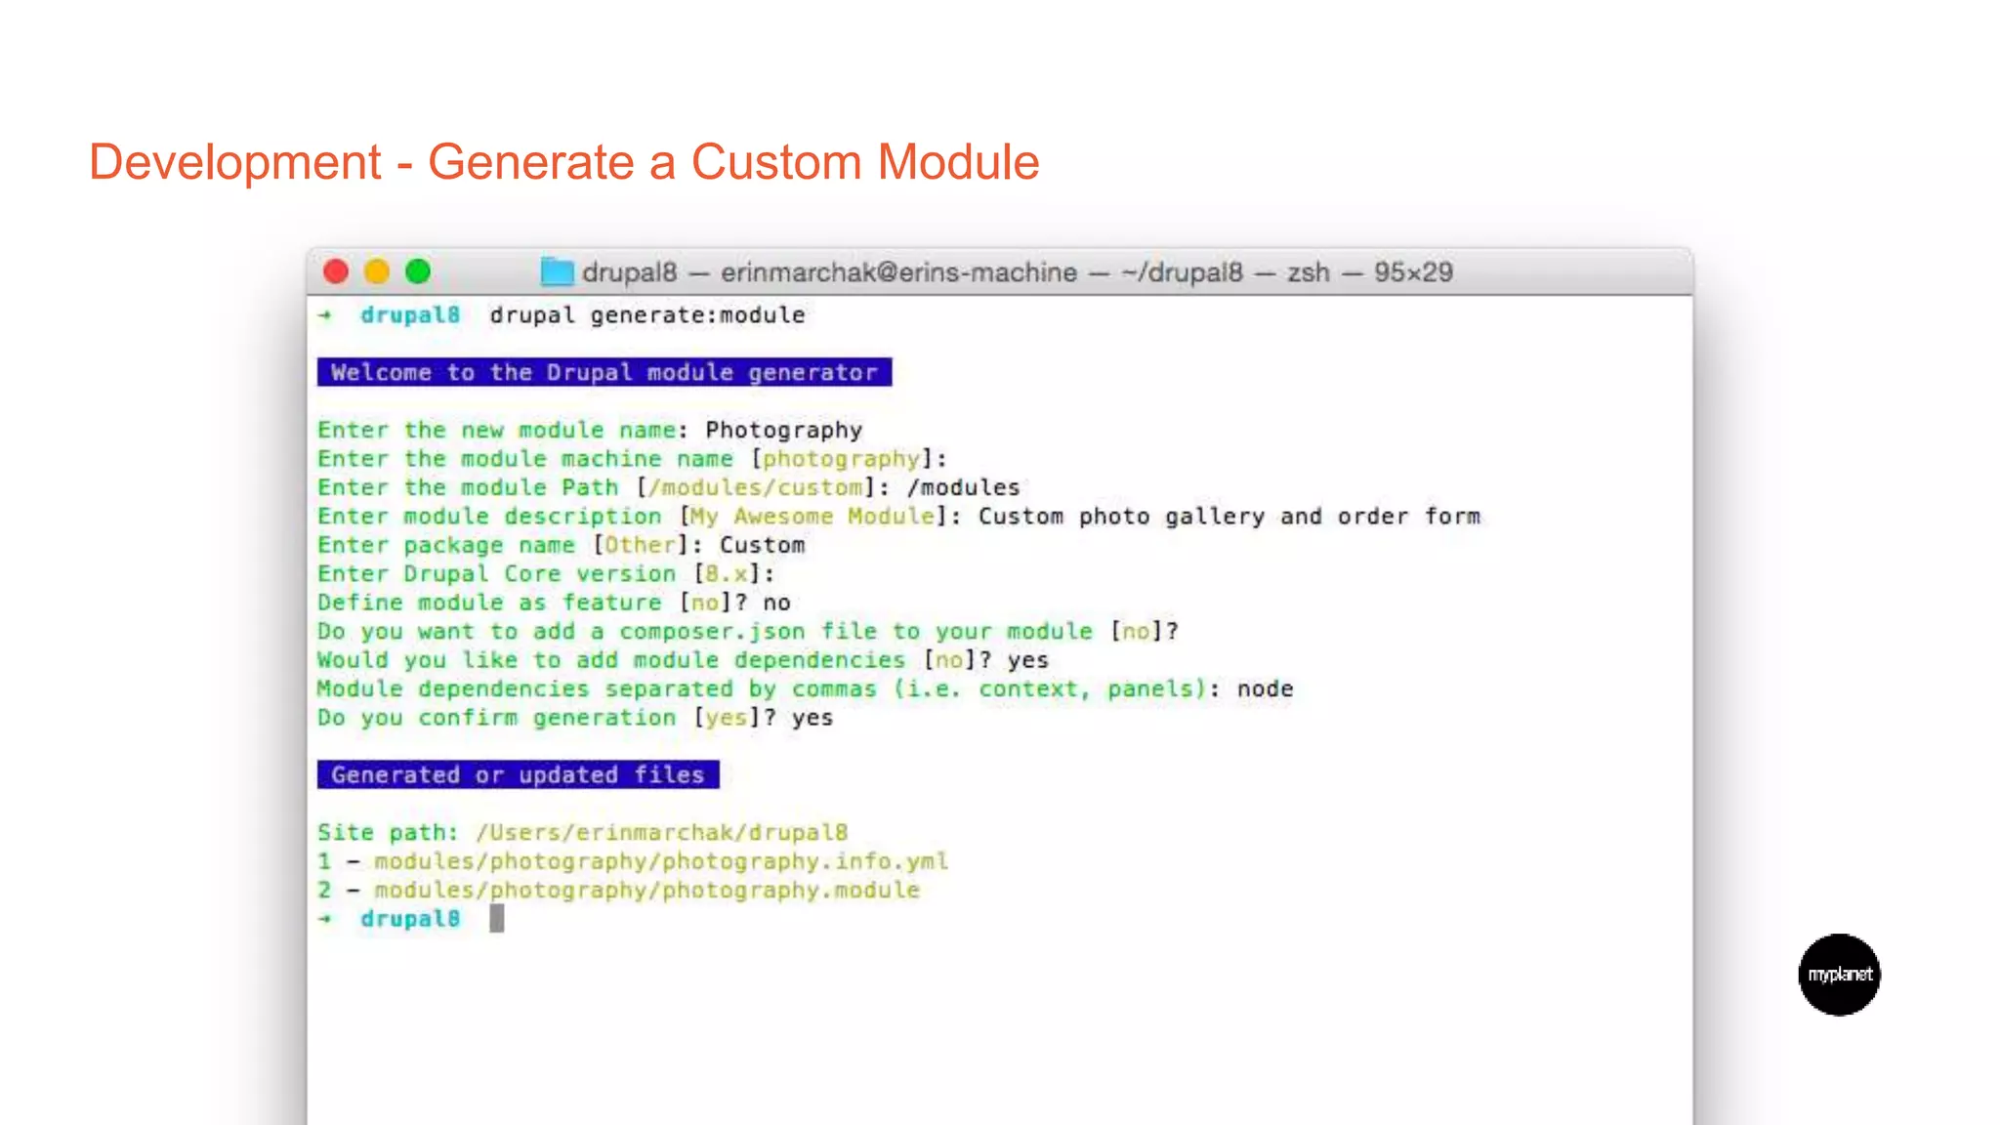Click the 'Site path: /Users/erinmarchak/drupal8' line
The image size is (2000, 1125).
coord(583,833)
